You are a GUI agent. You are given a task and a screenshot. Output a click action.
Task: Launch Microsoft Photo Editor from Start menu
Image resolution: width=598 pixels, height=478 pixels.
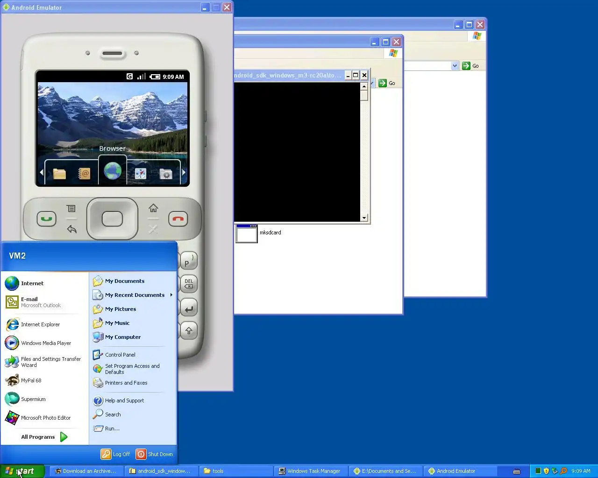[45, 418]
